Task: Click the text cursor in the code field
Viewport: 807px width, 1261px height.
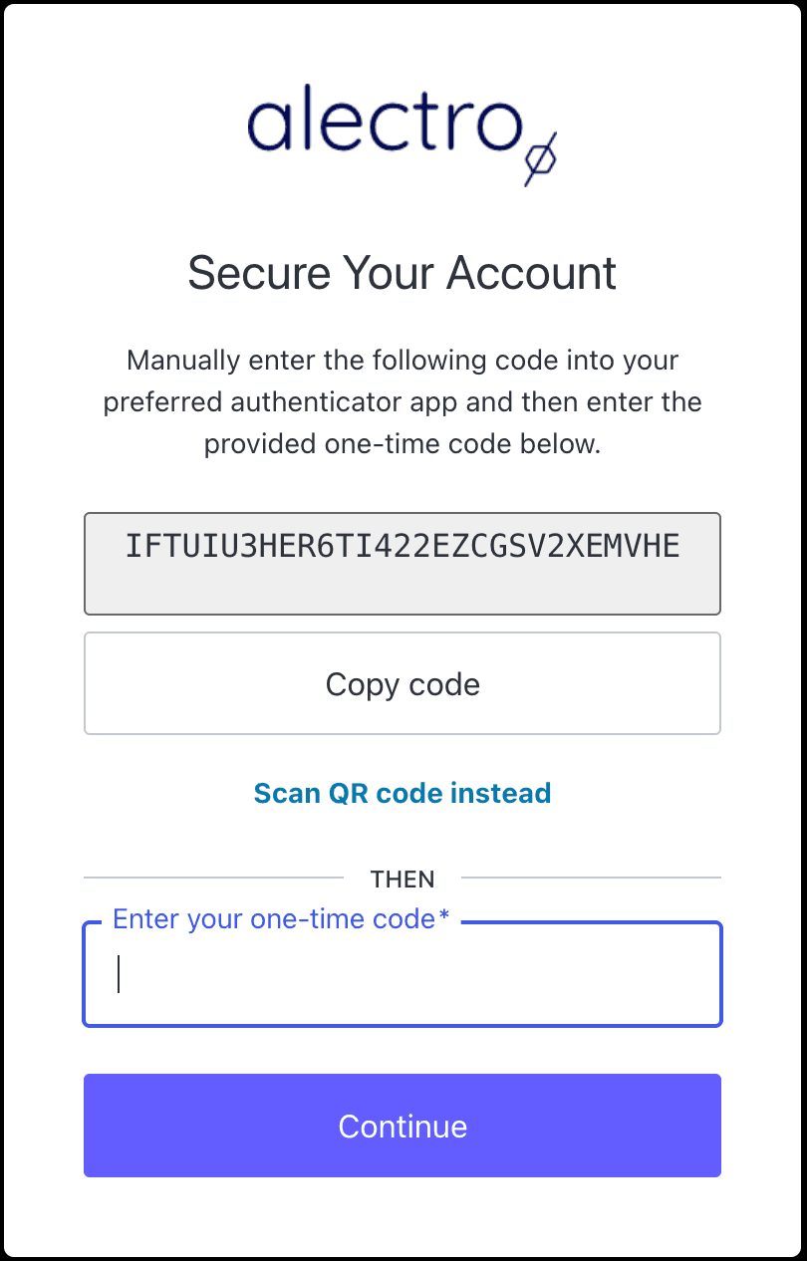Action: click(x=119, y=974)
